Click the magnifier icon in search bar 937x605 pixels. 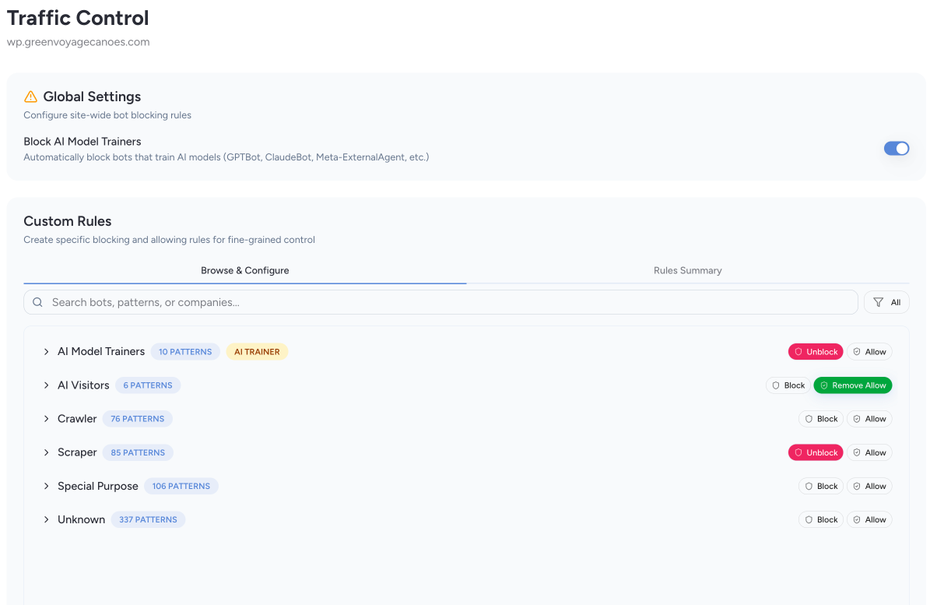[37, 302]
